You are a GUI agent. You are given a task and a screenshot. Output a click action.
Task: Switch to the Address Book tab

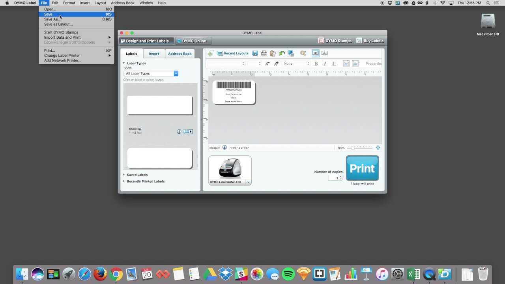[180, 54]
